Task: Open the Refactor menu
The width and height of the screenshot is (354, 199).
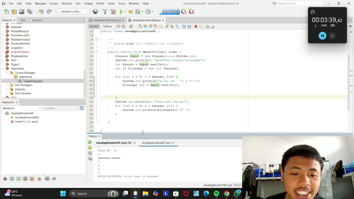Action: 67,3
